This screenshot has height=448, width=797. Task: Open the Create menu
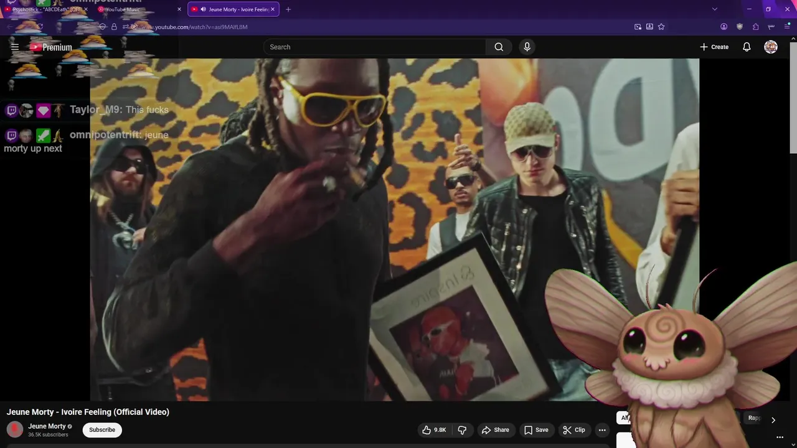[x=714, y=47]
